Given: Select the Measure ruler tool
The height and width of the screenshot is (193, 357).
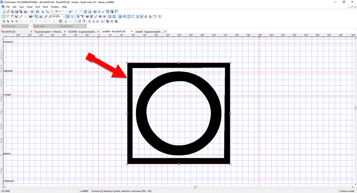Looking at the screenshot, I should (x=17, y=16).
